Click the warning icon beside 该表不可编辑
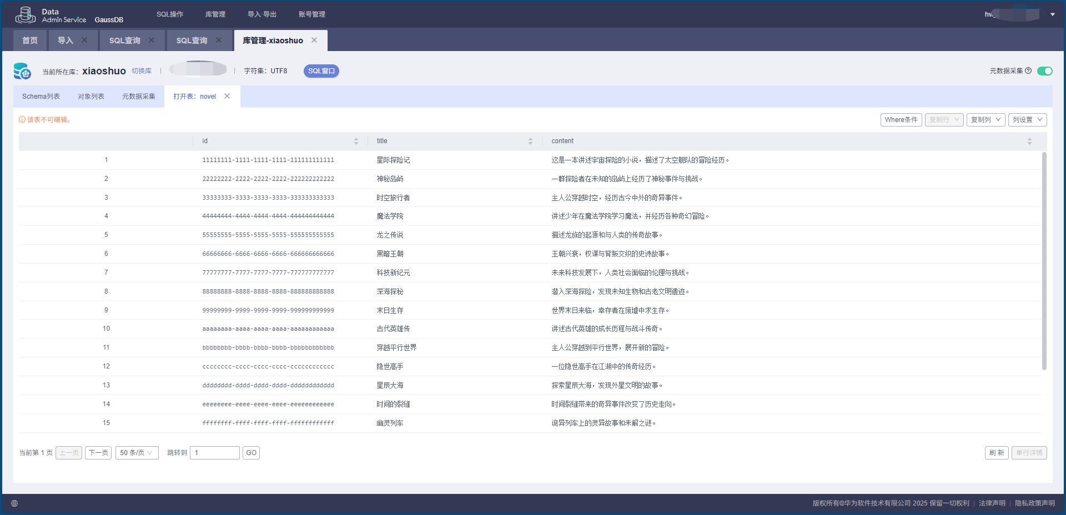Screen dimensions: 1066x515 22,119
